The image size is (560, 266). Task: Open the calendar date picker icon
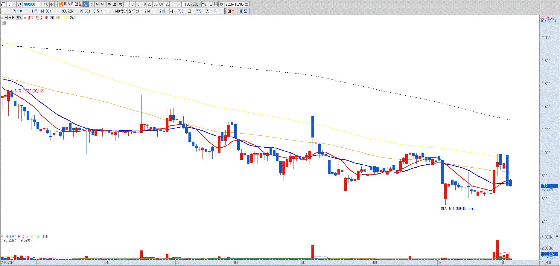247,4
